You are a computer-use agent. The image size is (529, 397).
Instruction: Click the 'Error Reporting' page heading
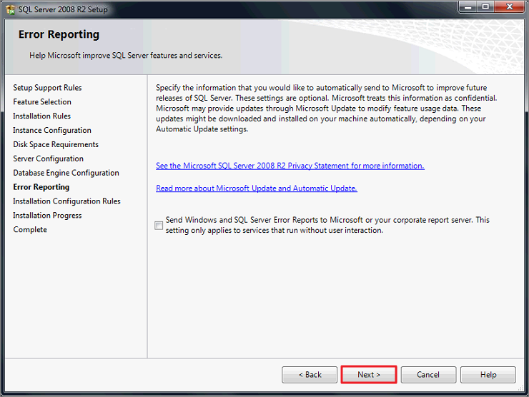59,34
